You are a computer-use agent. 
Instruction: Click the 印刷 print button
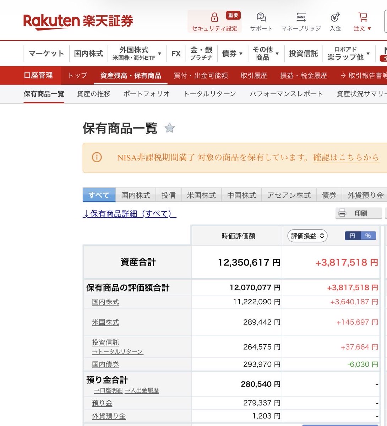tap(359, 213)
